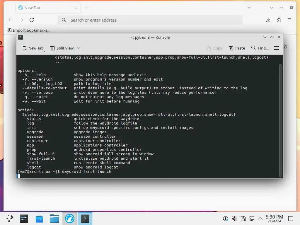Click '[vm7@archlinux ~]$' prompt text
The image size is (300, 225).
39,172
